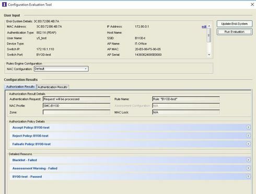Viewport: 256px width, 194px height.
Task: Expand the Assessment Warning - Failed reason
Action: pos(248,168)
